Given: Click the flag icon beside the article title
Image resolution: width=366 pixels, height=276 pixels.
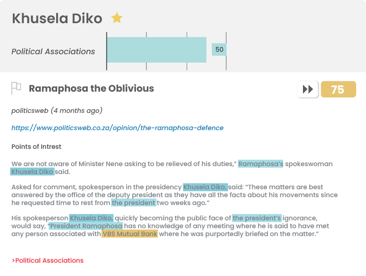Looking at the screenshot, I should pos(16,88).
